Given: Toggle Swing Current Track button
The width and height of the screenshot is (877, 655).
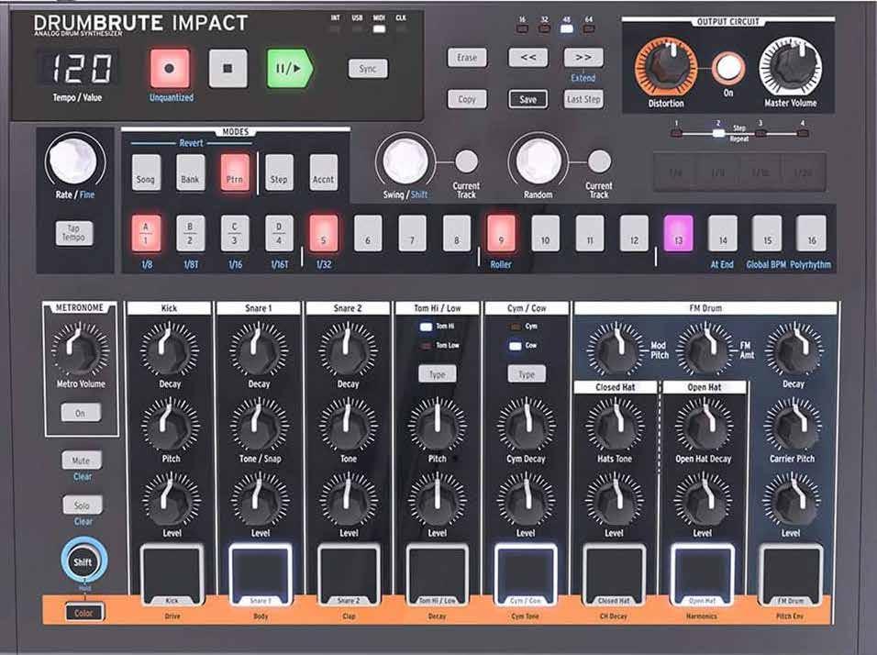Looking at the screenshot, I should tap(466, 161).
